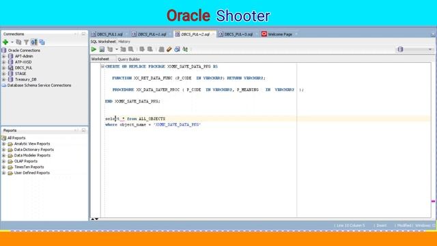This screenshot has height=246, width=437.
Task: Refresh the Connections tree
Action: coord(18,42)
